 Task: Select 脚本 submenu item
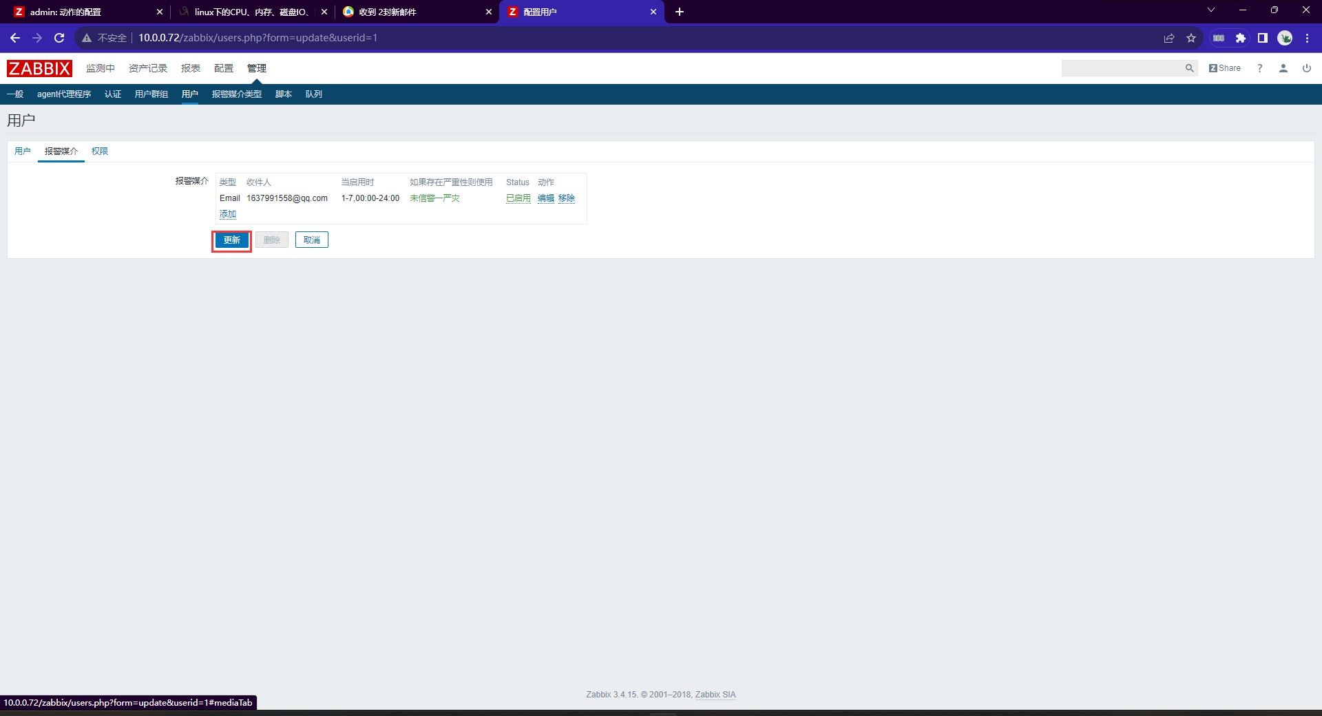pyautogui.click(x=284, y=94)
